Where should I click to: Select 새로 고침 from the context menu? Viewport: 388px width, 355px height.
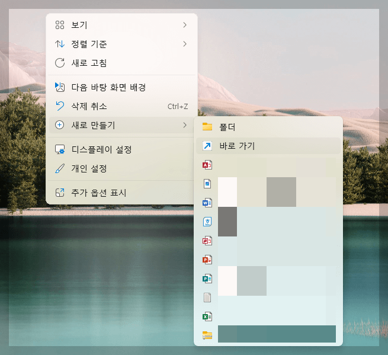tap(121, 63)
